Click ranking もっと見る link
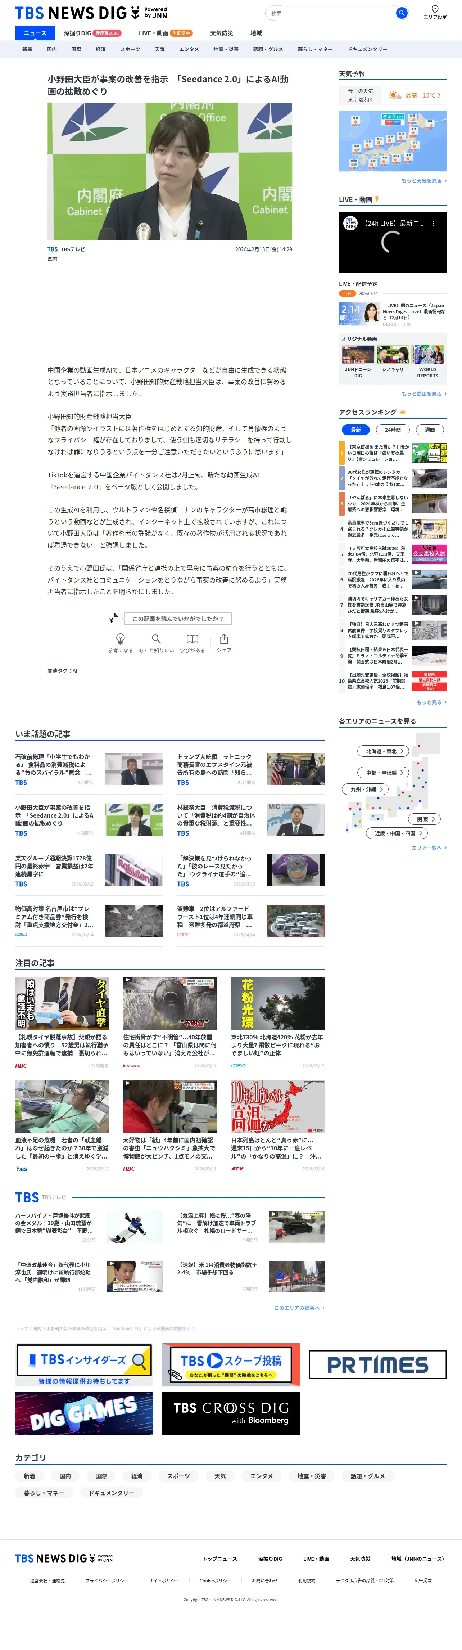The width and height of the screenshot is (462, 1650). [431, 702]
